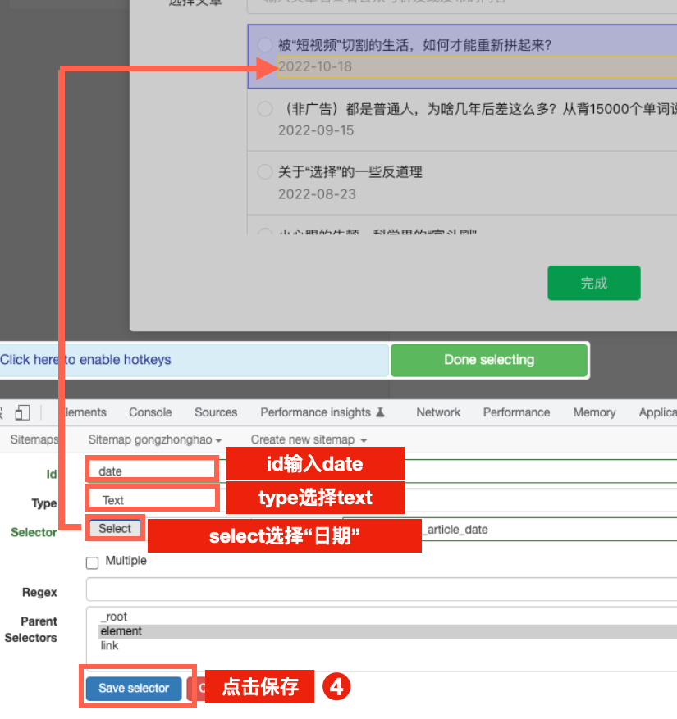Expand the Create new sitemap dropdown
Viewport: 677px width, 719px height.
pos(309,439)
